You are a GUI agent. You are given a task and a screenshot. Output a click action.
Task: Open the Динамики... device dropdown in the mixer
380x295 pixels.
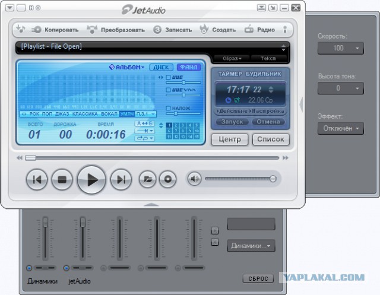(x=251, y=246)
